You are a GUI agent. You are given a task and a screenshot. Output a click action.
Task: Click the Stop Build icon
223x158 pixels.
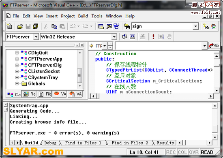pos(142,36)
